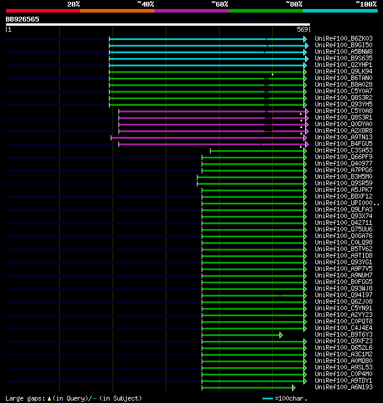Click the UniRef100_Q93WJ8 label
383x403 pixels.
[344, 289]
